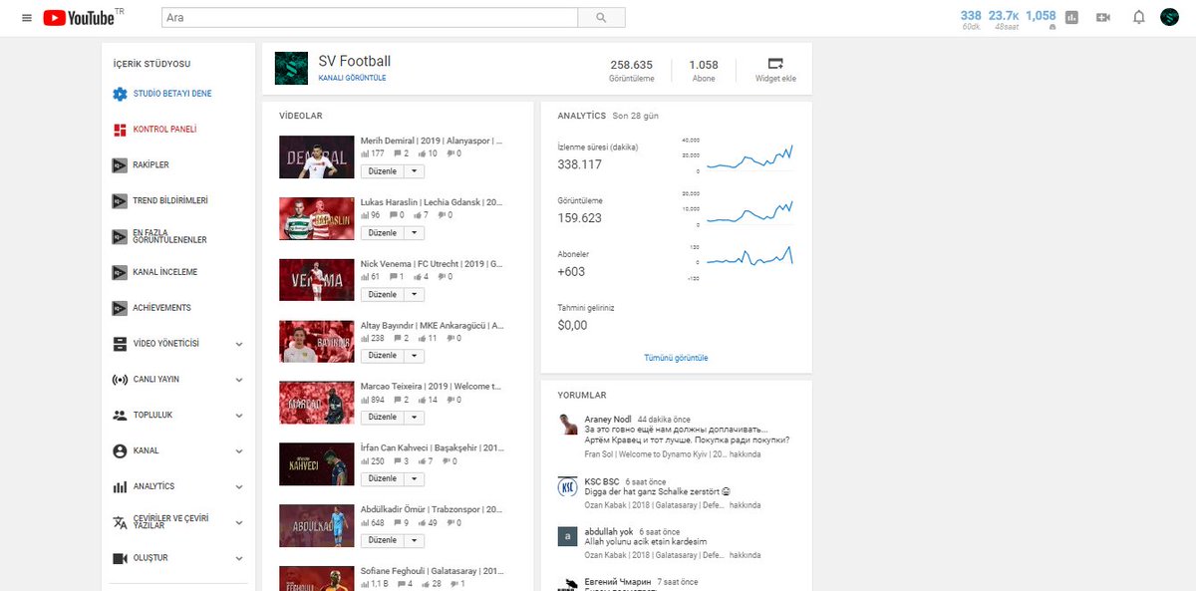Click the create video camera icon
The image size is (1196, 591).
coord(1103,17)
